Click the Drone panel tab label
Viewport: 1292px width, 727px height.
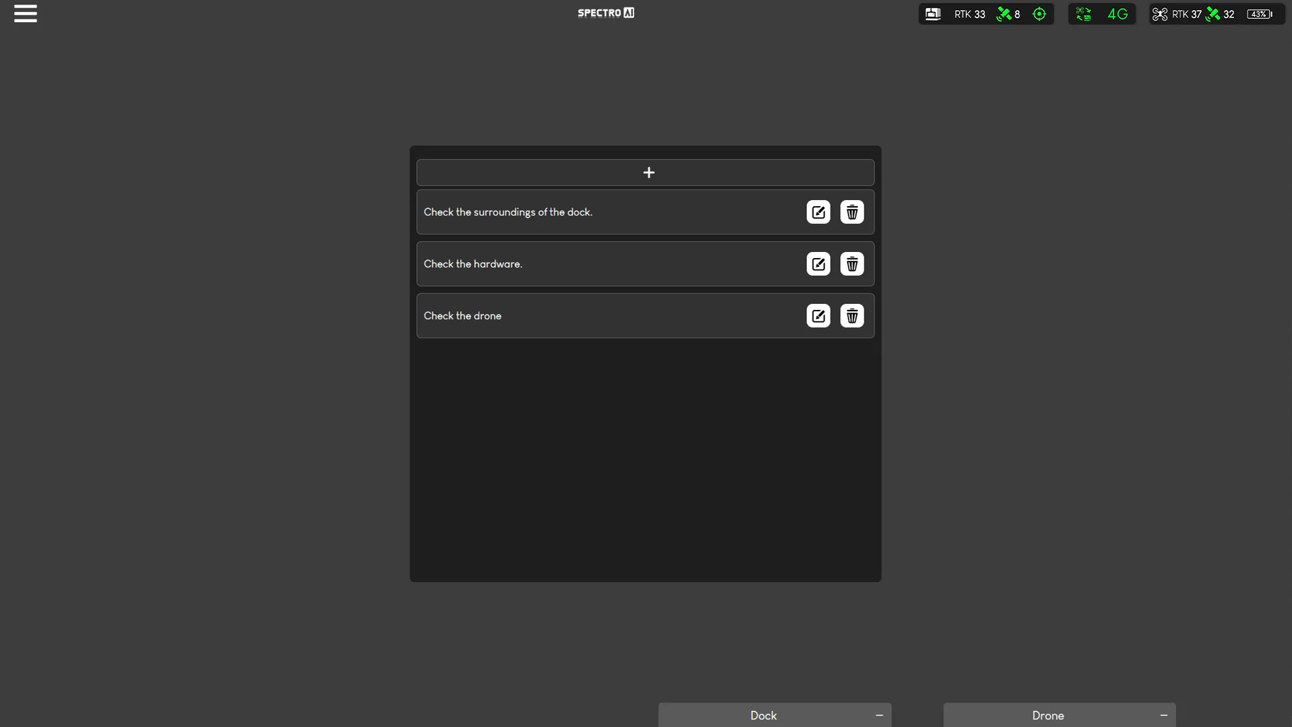(x=1047, y=715)
